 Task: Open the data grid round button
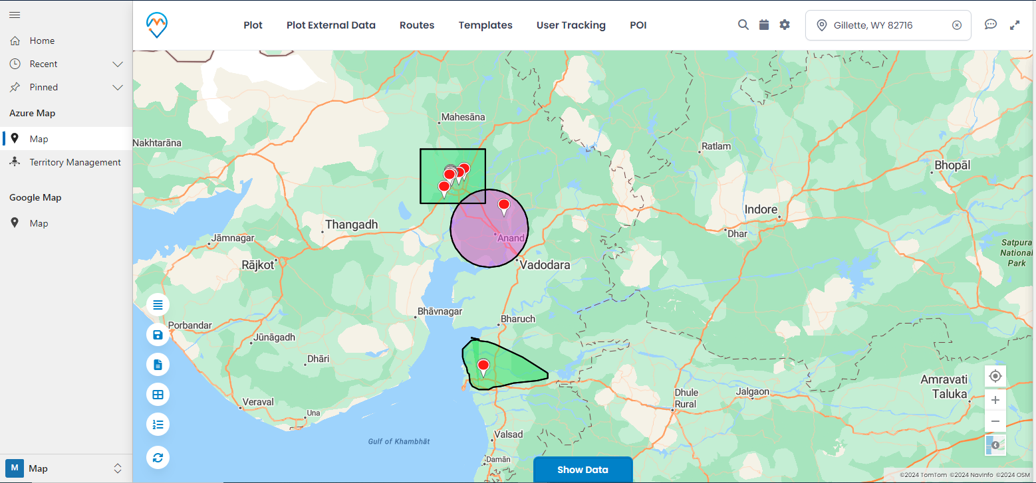(158, 395)
